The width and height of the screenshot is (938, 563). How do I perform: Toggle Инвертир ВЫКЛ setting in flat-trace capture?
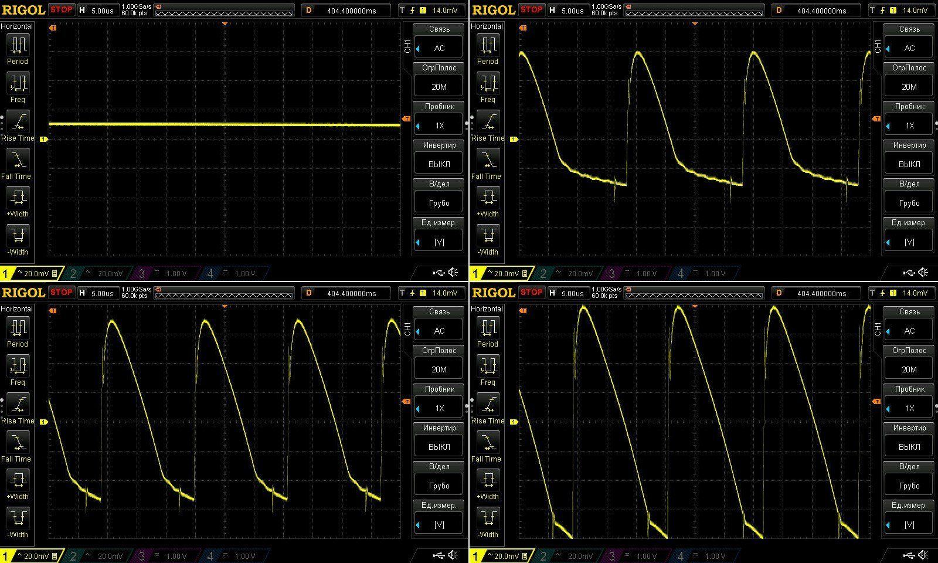[x=439, y=157]
